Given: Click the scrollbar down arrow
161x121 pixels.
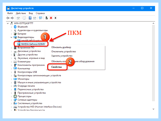Looking at the screenshot, I should click(x=153, y=109).
